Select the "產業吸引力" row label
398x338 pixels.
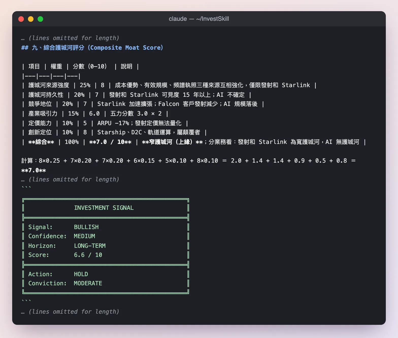[x=43, y=114]
